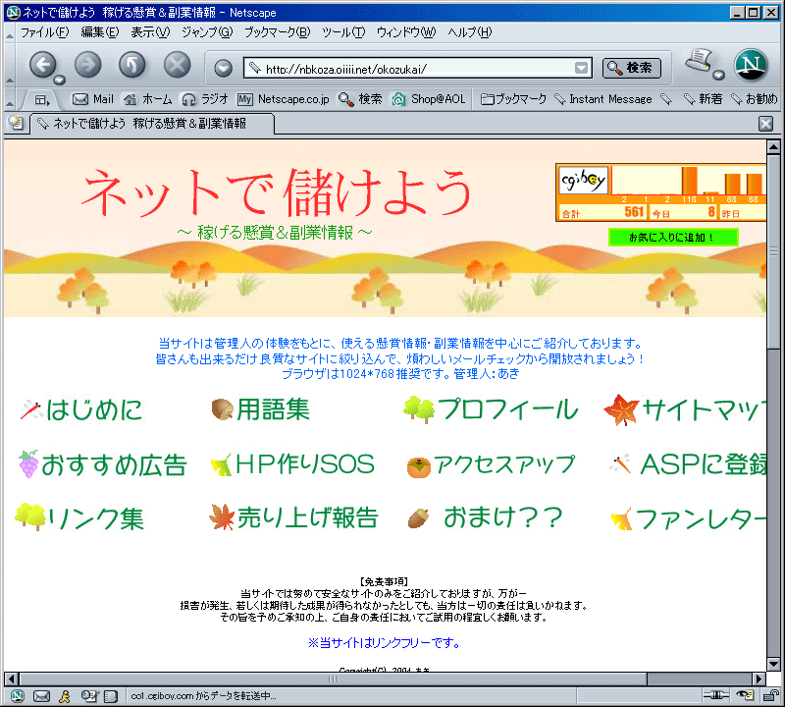Open the ファンレター link
The image size is (785, 707).
pyautogui.click(x=689, y=518)
